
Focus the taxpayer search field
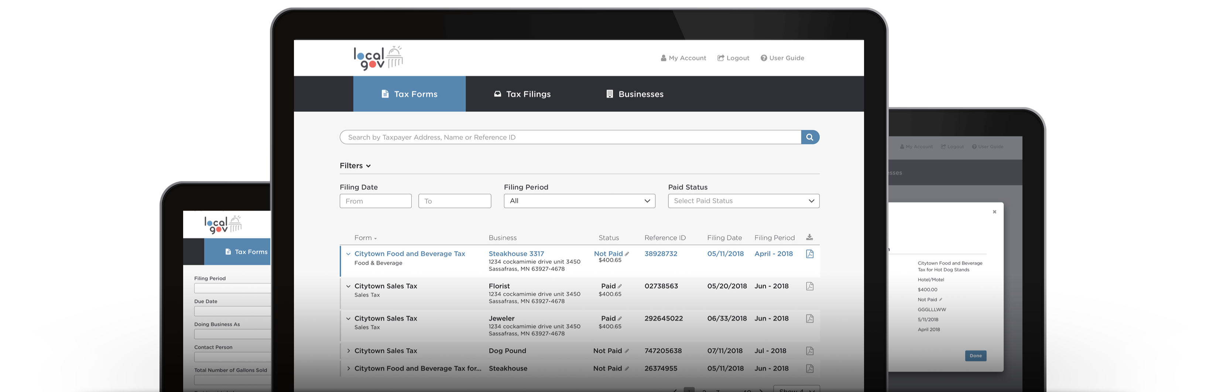tap(570, 137)
